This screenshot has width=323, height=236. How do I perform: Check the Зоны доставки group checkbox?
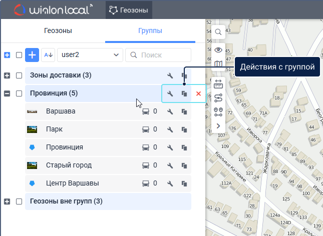click(19, 75)
